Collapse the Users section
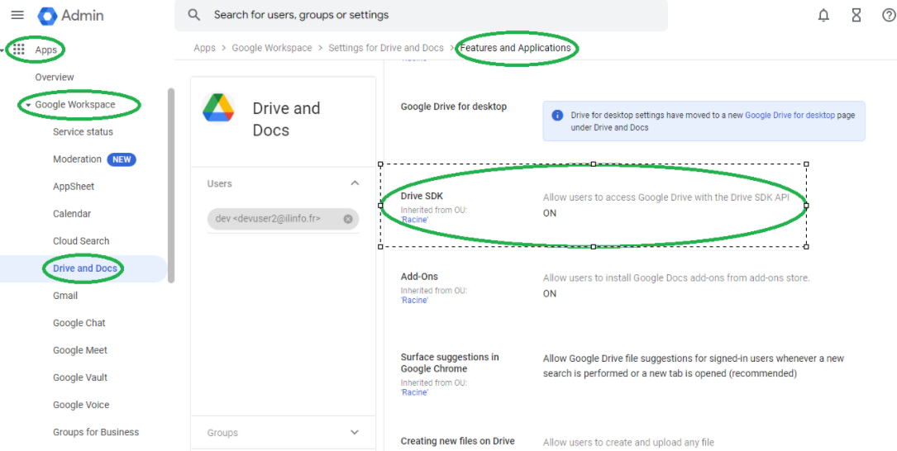The width and height of the screenshot is (897, 451). pos(355,183)
